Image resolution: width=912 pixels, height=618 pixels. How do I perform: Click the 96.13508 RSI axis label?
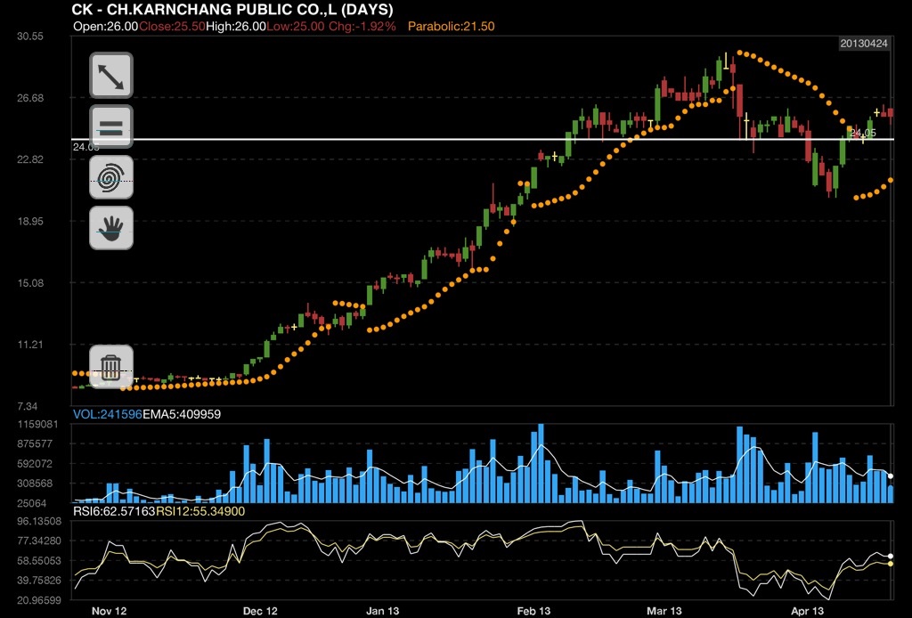coord(39,521)
